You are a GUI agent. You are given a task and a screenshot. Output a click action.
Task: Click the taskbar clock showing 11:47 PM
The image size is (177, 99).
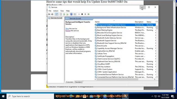point(165,96)
